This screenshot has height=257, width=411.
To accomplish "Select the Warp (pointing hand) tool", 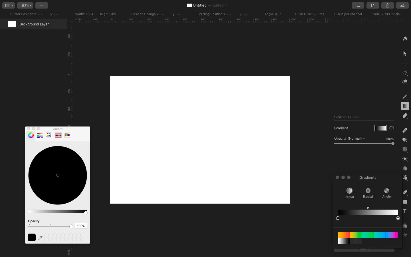I will click(x=405, y=178).
